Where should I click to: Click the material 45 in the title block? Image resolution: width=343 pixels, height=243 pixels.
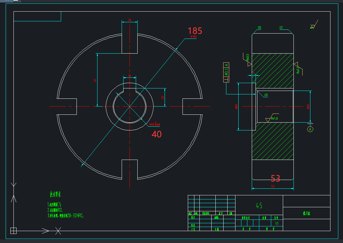[259, 206]
